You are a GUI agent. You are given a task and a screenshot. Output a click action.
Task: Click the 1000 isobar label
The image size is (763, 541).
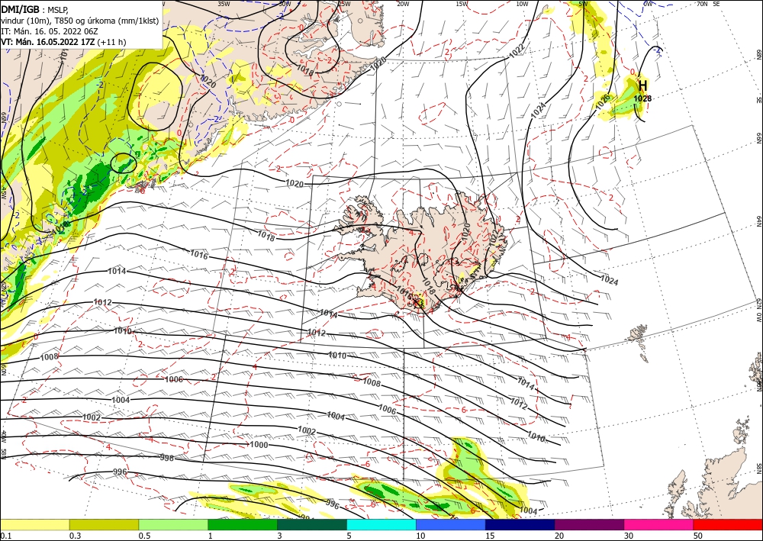tap(259, 445)
